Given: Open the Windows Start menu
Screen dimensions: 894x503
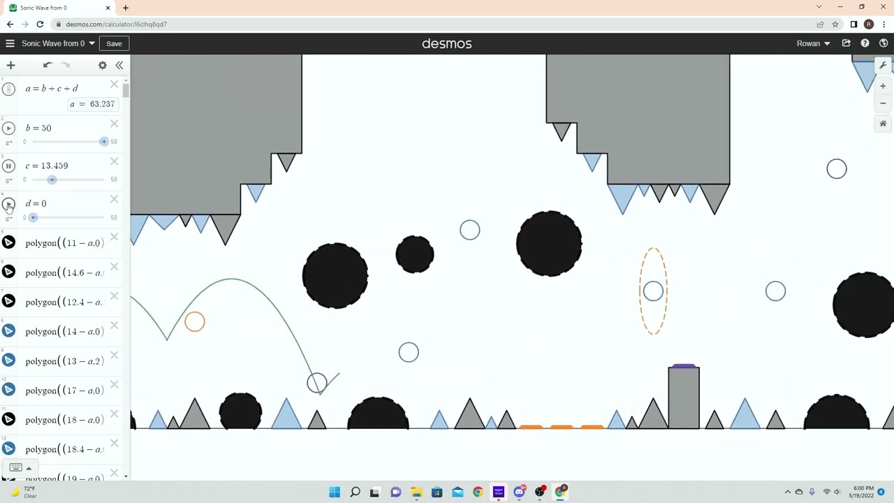Looking at the screenshot, I should 335,492.
